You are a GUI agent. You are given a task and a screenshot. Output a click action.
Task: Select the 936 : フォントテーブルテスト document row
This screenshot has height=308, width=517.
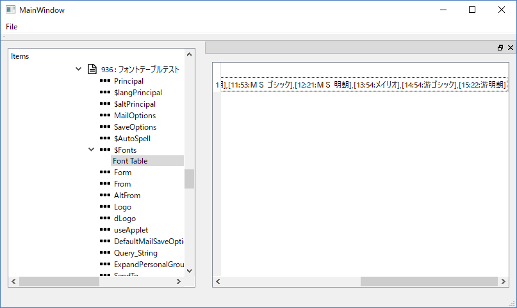point(140,70)
